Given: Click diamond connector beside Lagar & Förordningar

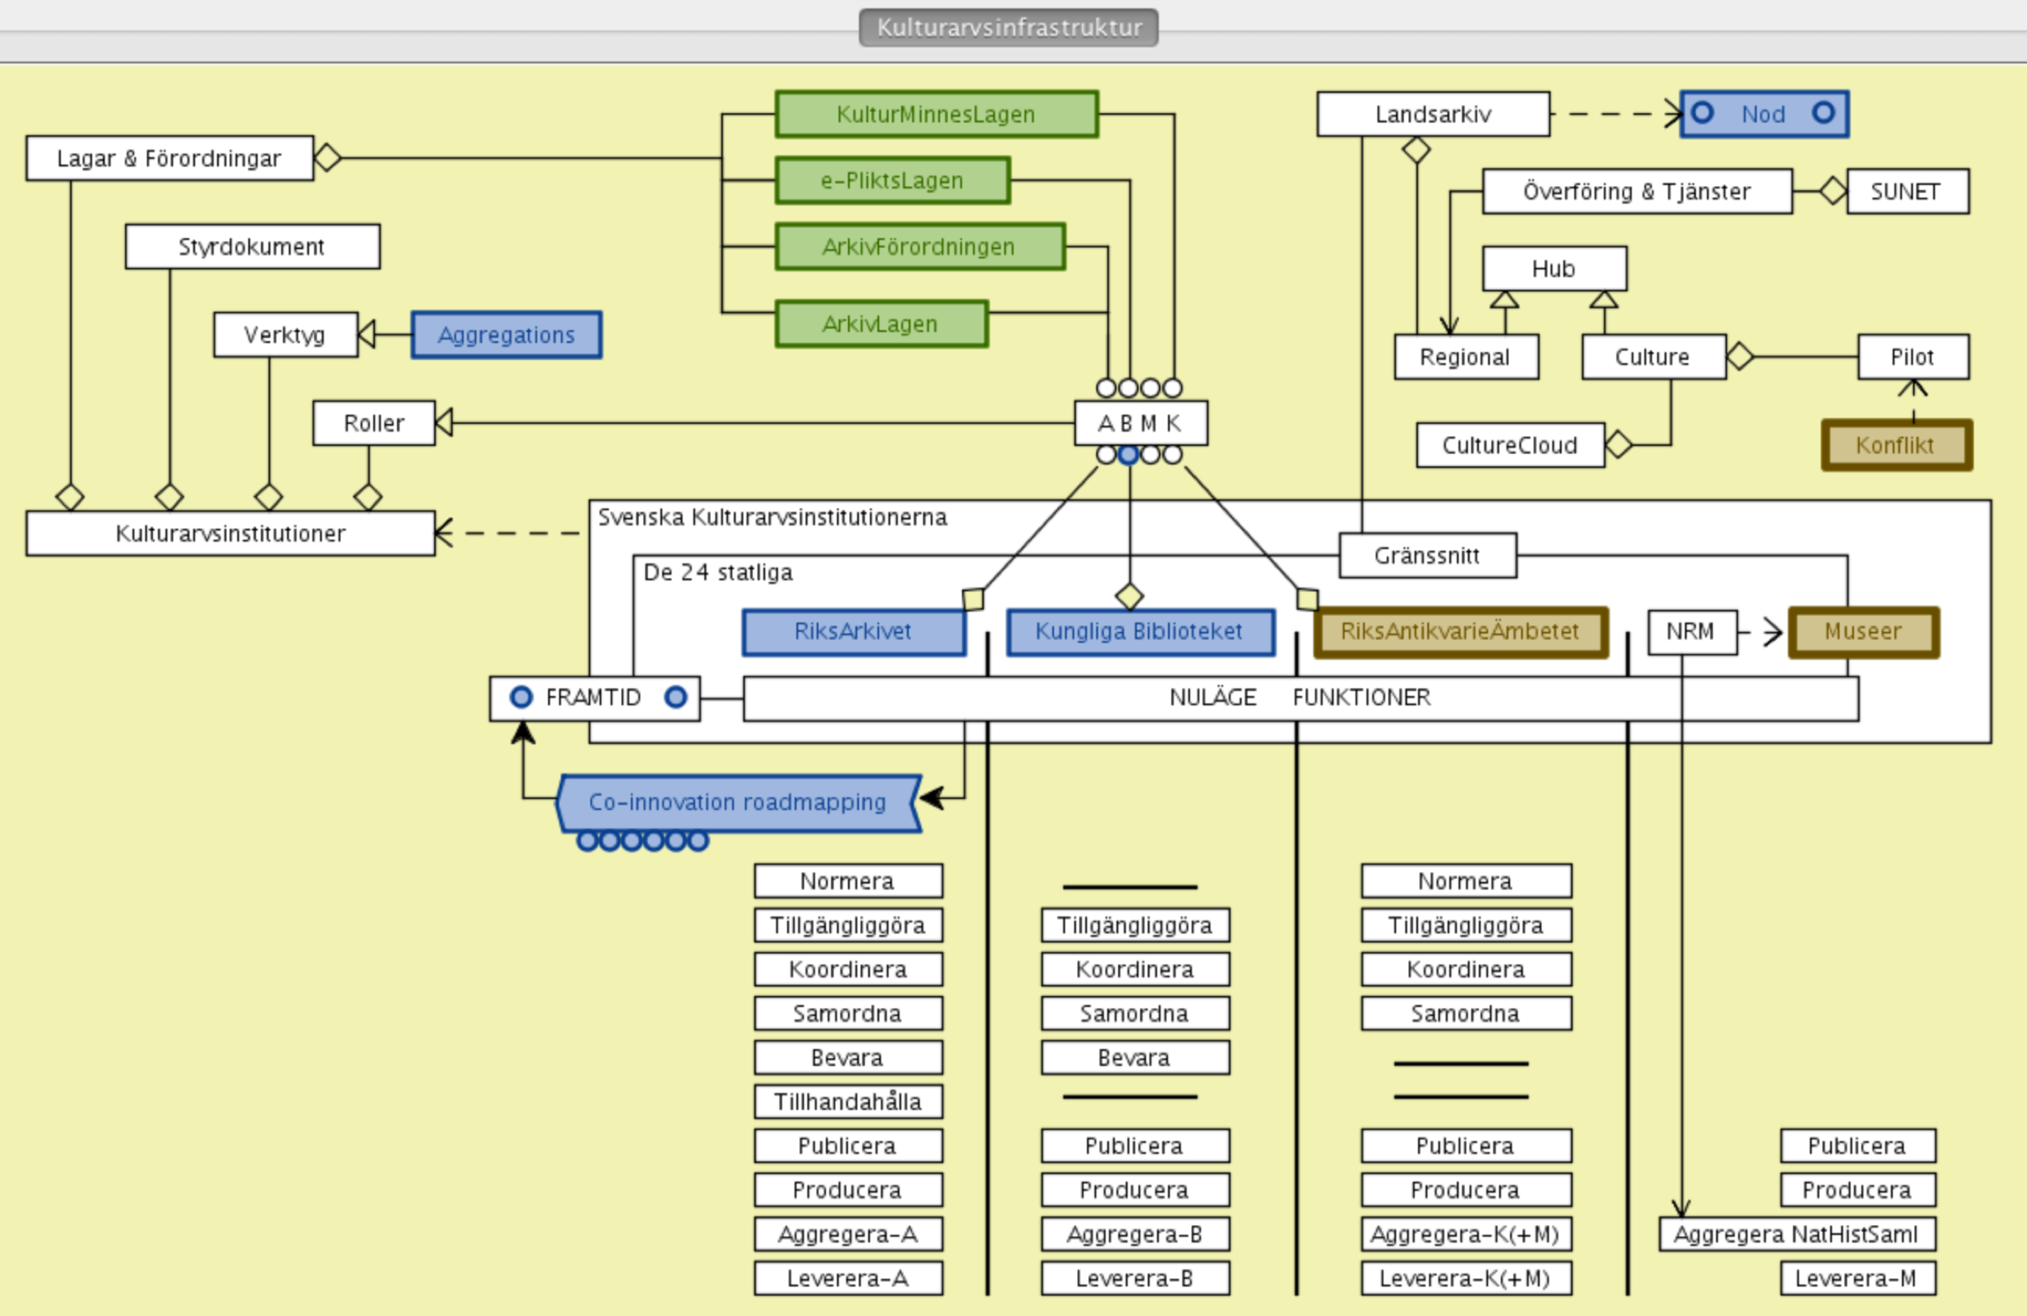Looking at the screenshot, I should (x=327, y=158).
